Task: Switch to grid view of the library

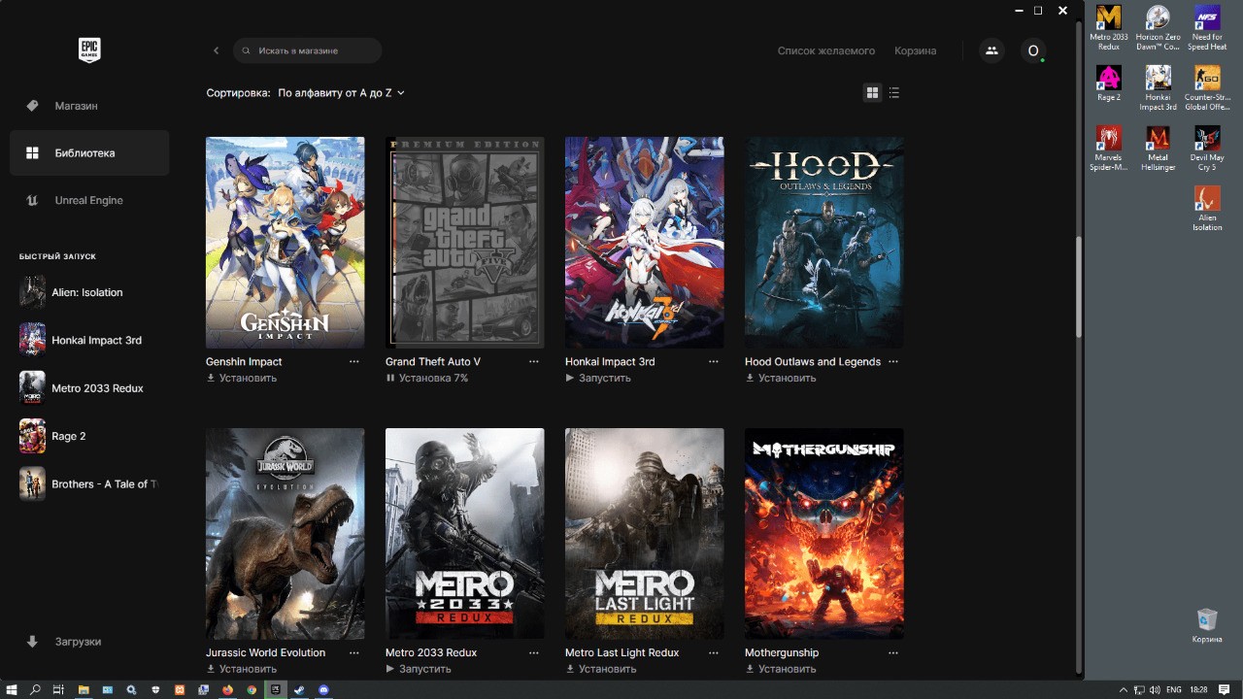Action: click(872, 92)
